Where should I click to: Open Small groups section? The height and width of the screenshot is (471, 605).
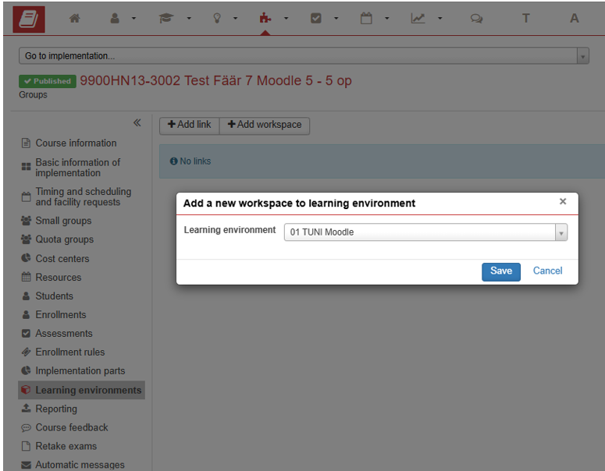coord(63,221)
